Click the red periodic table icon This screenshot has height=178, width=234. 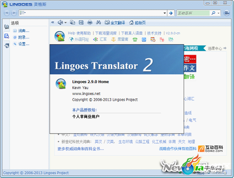[x=162, y=40]
